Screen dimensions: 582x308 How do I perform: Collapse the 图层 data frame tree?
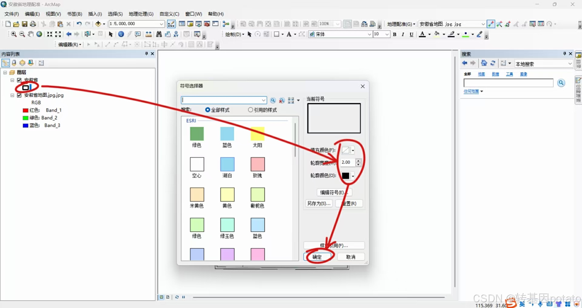[5, 73]
